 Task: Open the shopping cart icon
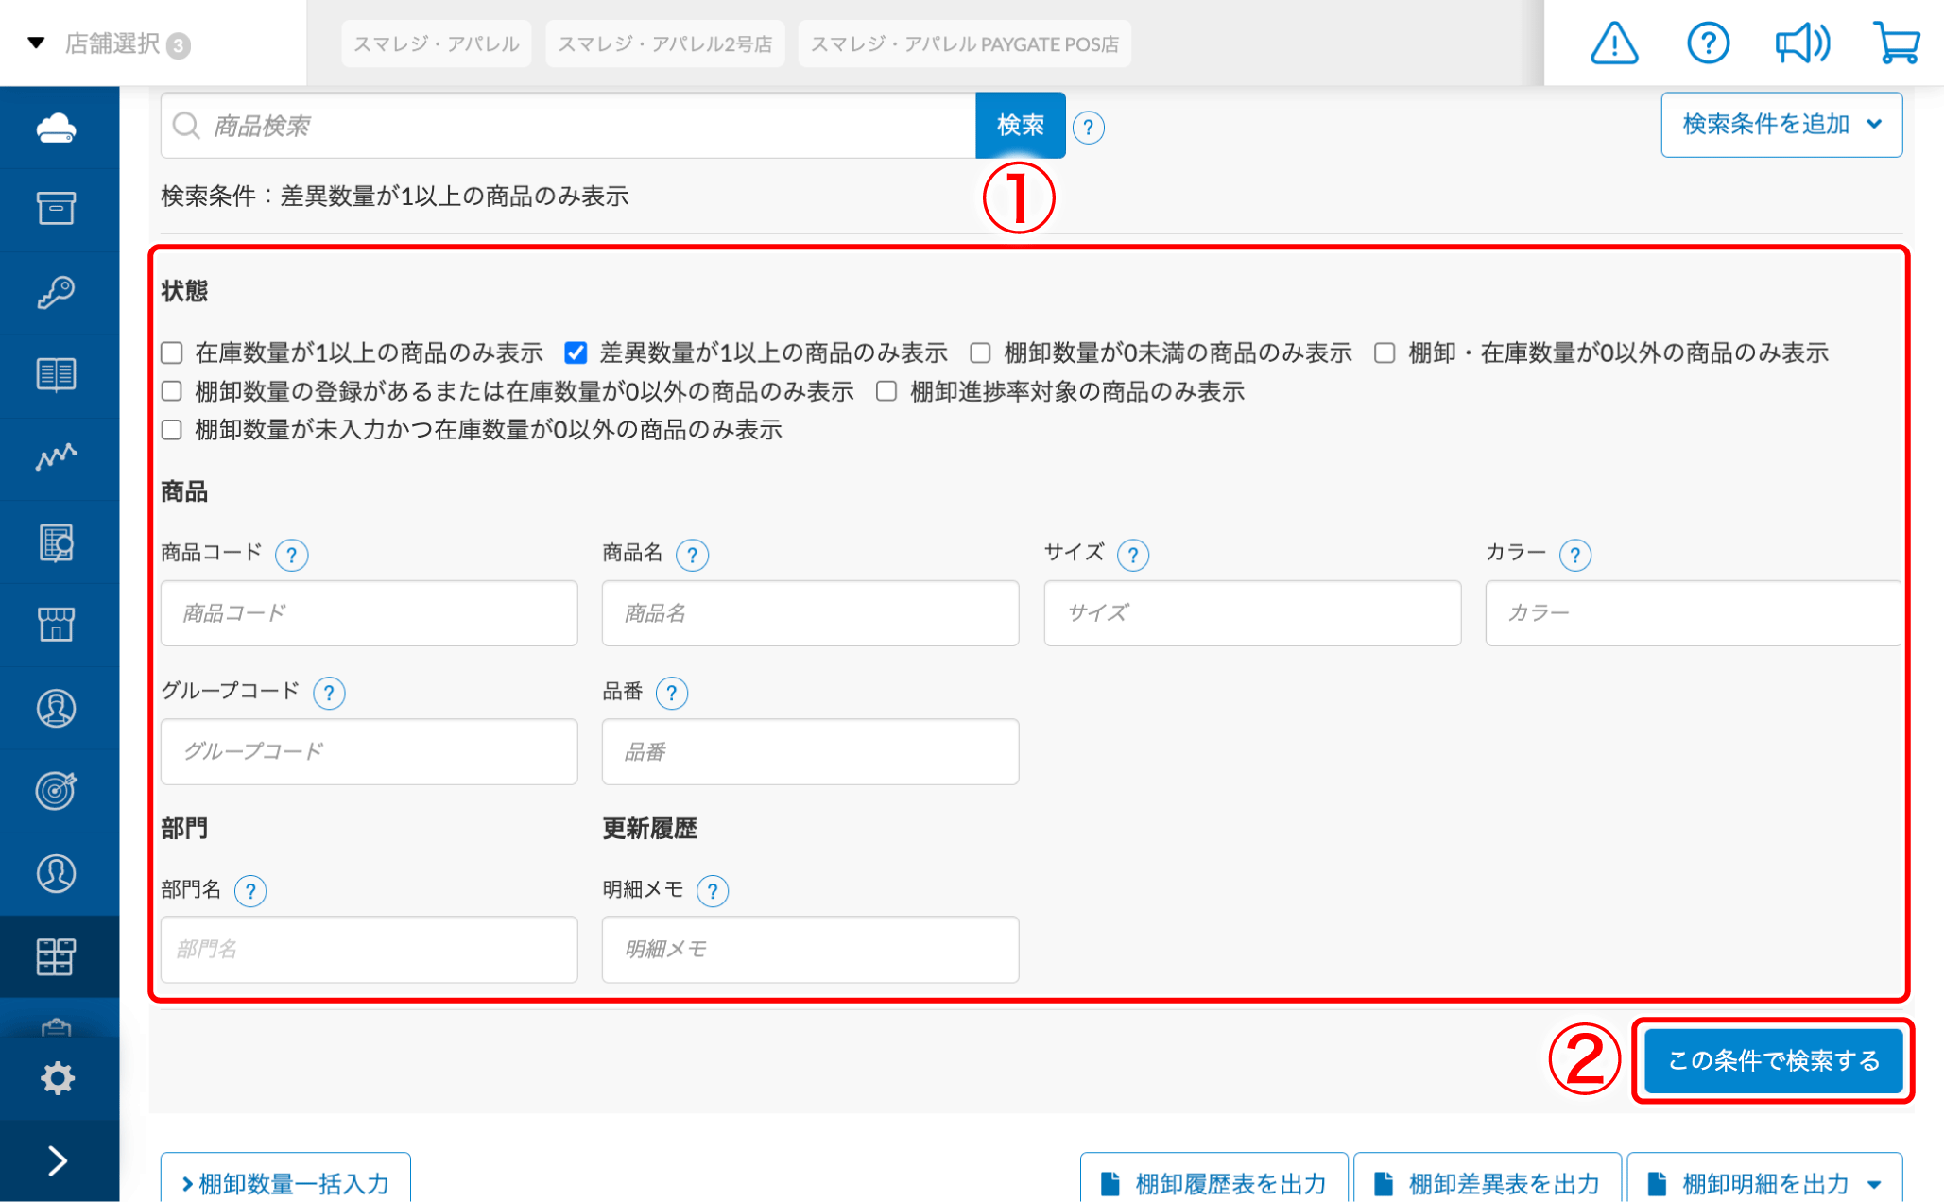tap(1896, 43)
